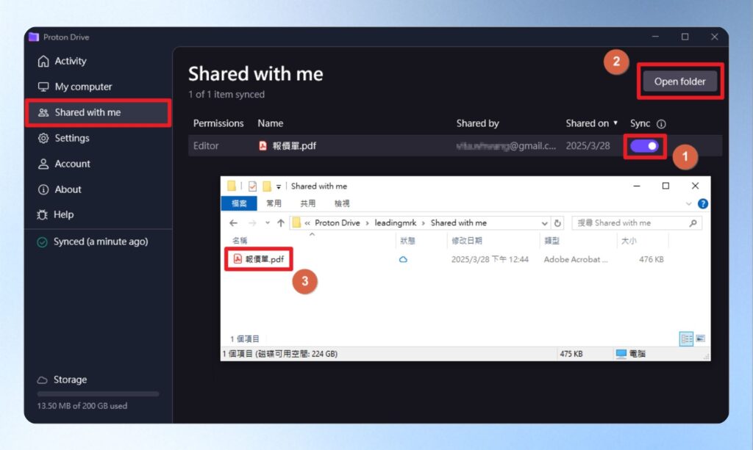Expand the breadcrumb chevron after leadingmrk

click(x=424, y=223)
